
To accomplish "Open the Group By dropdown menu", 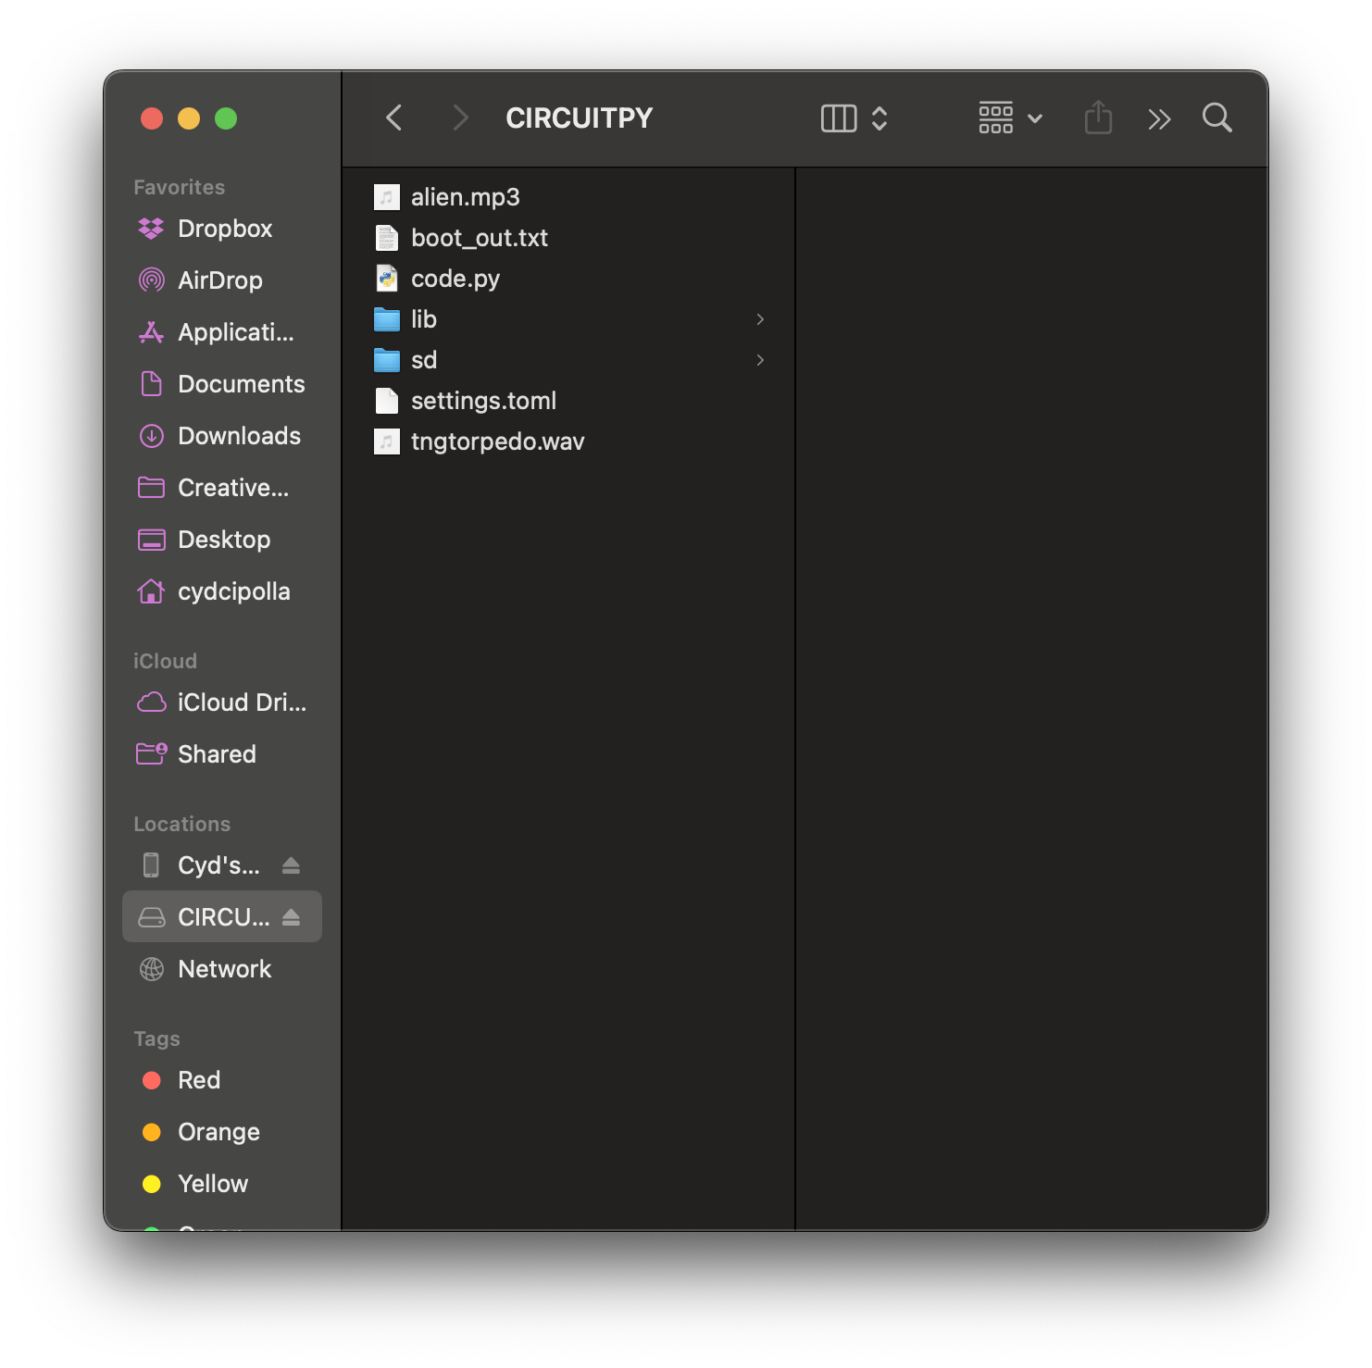I will coord(1010,118).
